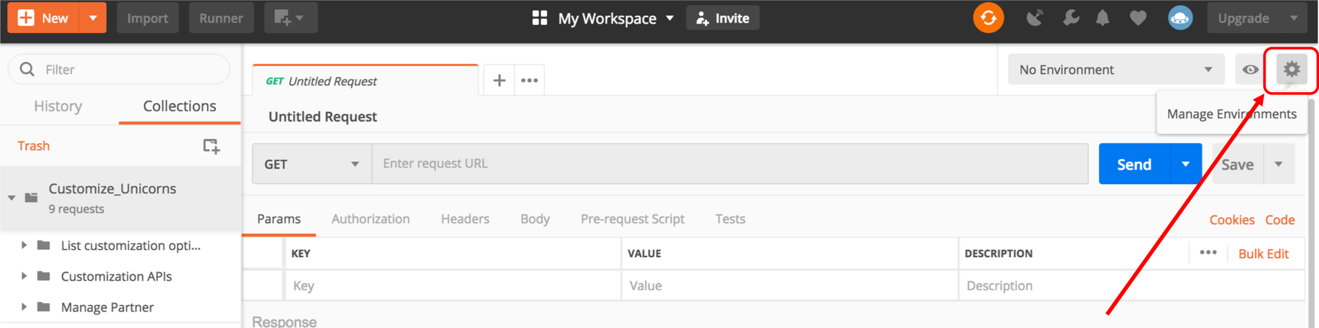Click the Upgrade button
1319x328 pixels.
click(x=1243, y=18)
